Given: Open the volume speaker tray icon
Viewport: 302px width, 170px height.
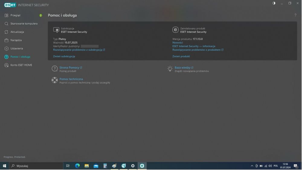Looking at the screenshot, I should [x=270, y=166].
